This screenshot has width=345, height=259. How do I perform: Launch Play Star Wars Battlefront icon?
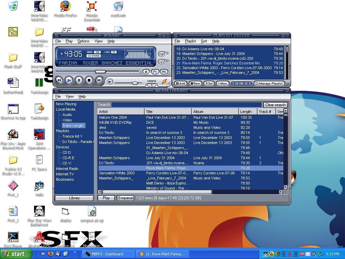39,216
